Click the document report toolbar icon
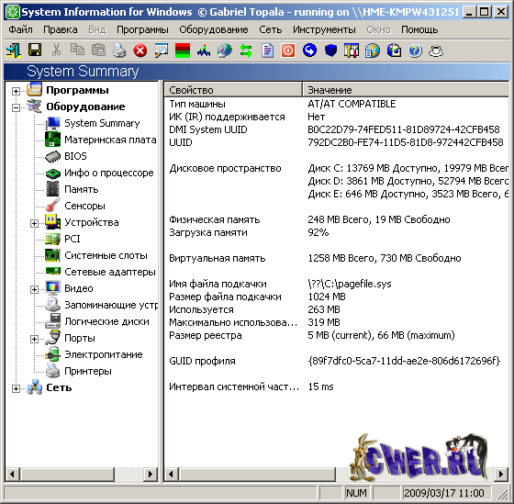514x504 pixels. (x=267, y=50)
